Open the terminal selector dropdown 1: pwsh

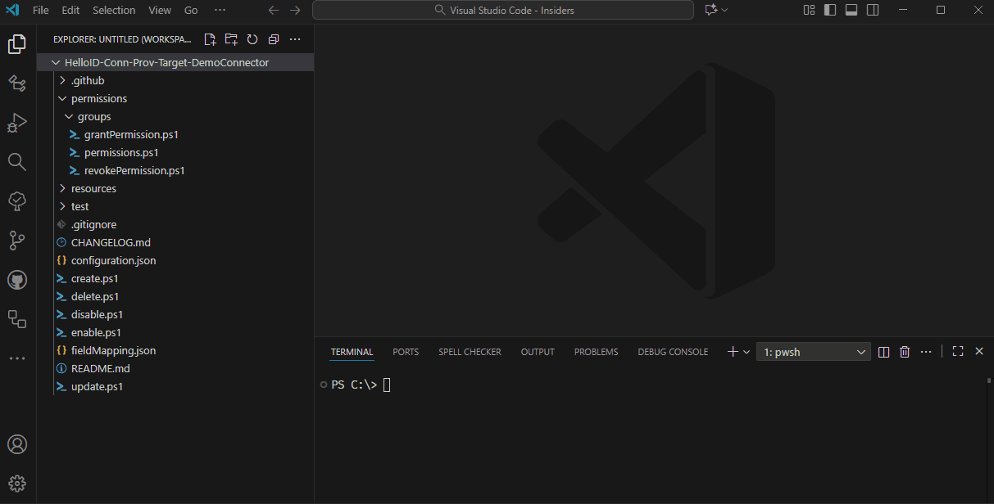(813, 352)
